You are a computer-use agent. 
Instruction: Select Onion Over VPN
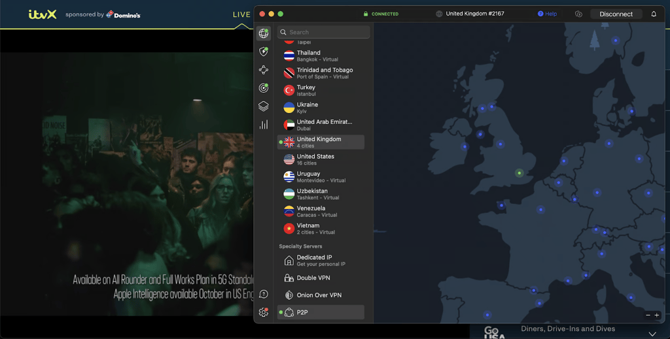(x=321, y=295)
